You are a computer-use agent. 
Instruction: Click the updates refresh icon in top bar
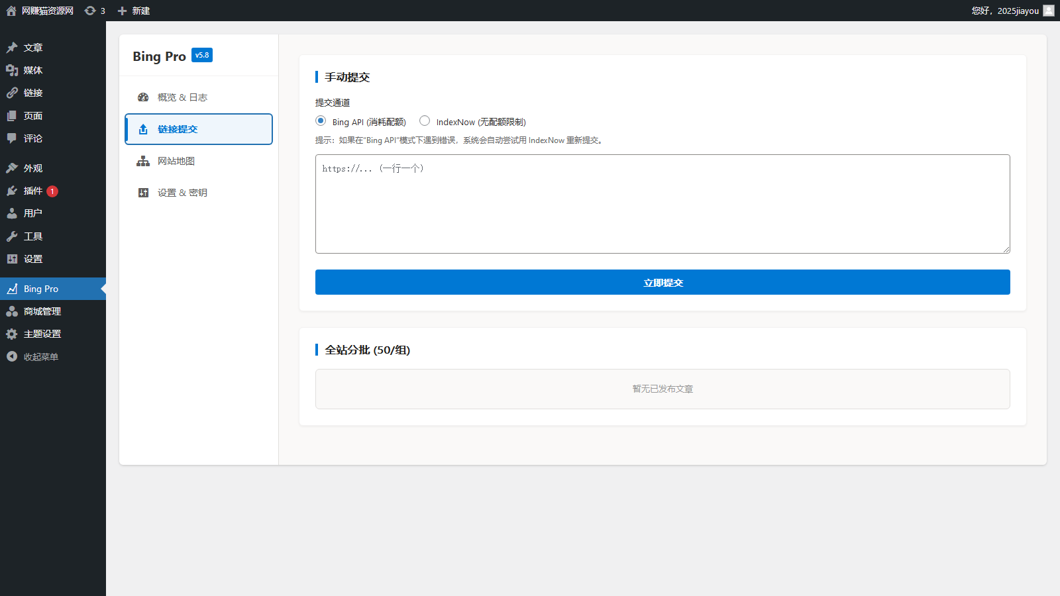tap(90, 11)
